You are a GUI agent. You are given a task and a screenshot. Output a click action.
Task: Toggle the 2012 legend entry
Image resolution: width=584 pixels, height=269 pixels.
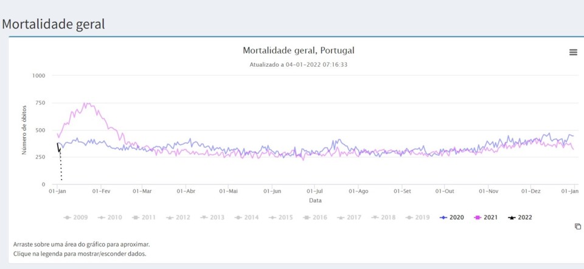(178, 217)
